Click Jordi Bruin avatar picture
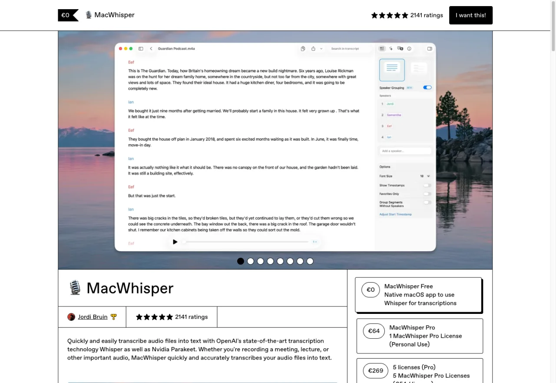Viewport: 556px width, 383px height. click(x=71, y=317)
